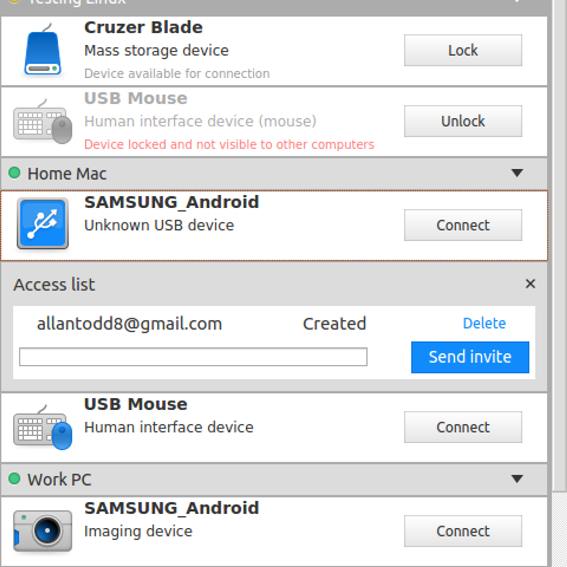The width and height of the screenshot is (567, 567).
Task: Lock the Cruzer Blade device
Action: click(x=463, y=50)
